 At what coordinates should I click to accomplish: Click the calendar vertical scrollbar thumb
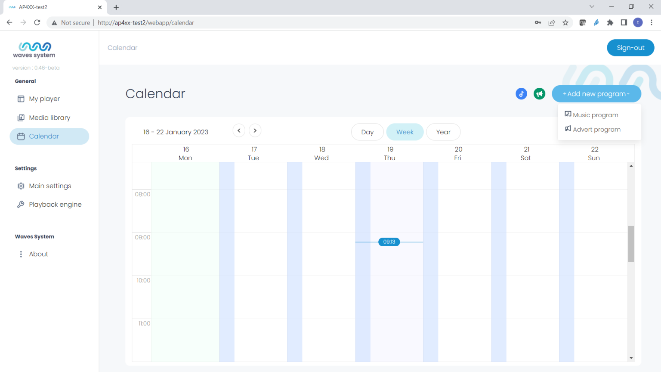point(631,244)
